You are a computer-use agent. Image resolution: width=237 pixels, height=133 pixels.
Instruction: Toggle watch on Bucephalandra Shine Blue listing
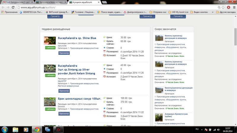(x=50, y=47)
